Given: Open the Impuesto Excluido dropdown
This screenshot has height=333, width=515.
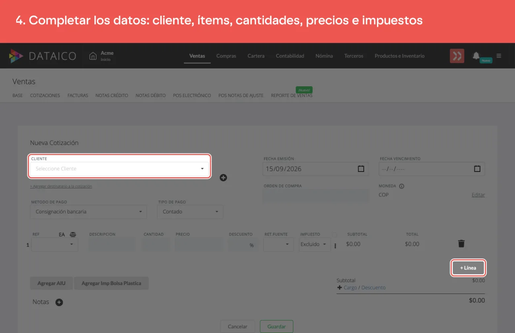Looking at the screenshot, I should [x=315, y=244].
